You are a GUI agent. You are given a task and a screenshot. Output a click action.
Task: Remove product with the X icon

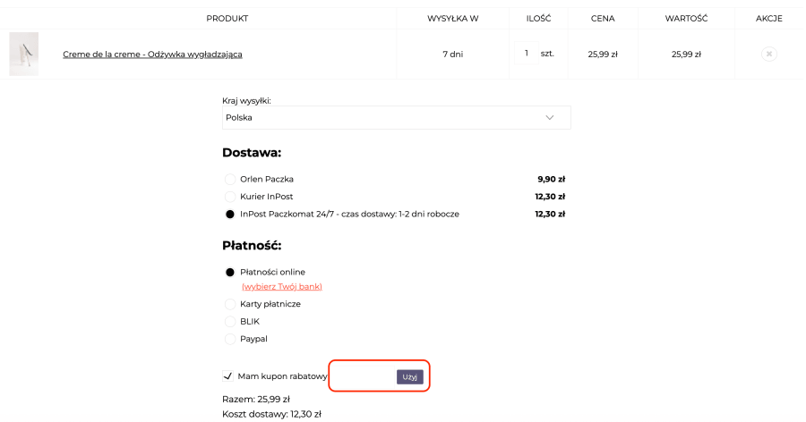coord(768,54)
